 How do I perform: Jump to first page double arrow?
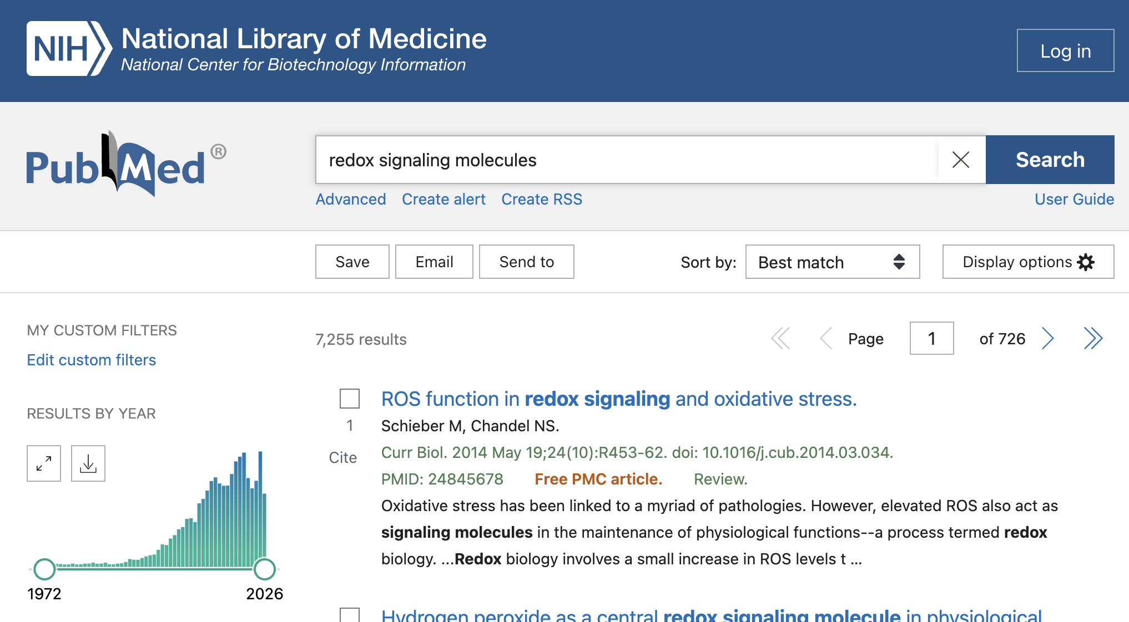point(780,338)
